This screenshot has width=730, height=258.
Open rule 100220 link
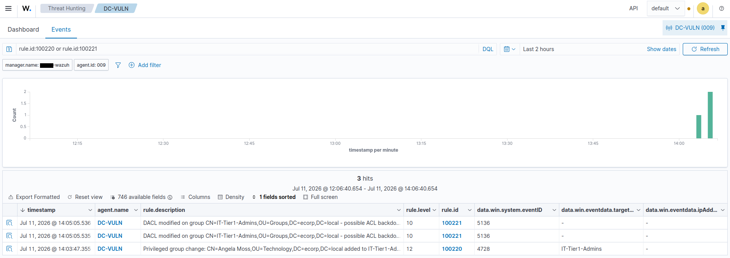click(x=452, y=249)
